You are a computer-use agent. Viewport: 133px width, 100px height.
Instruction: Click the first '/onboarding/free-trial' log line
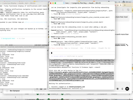13,63
